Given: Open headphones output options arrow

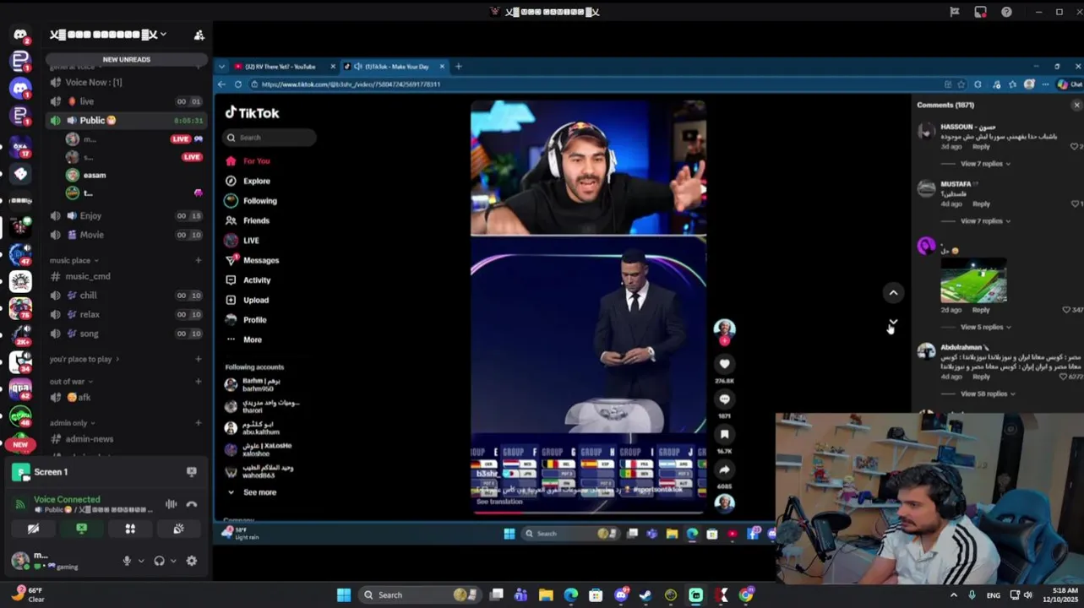Looking at the screenshot, I should pos(173,561).
